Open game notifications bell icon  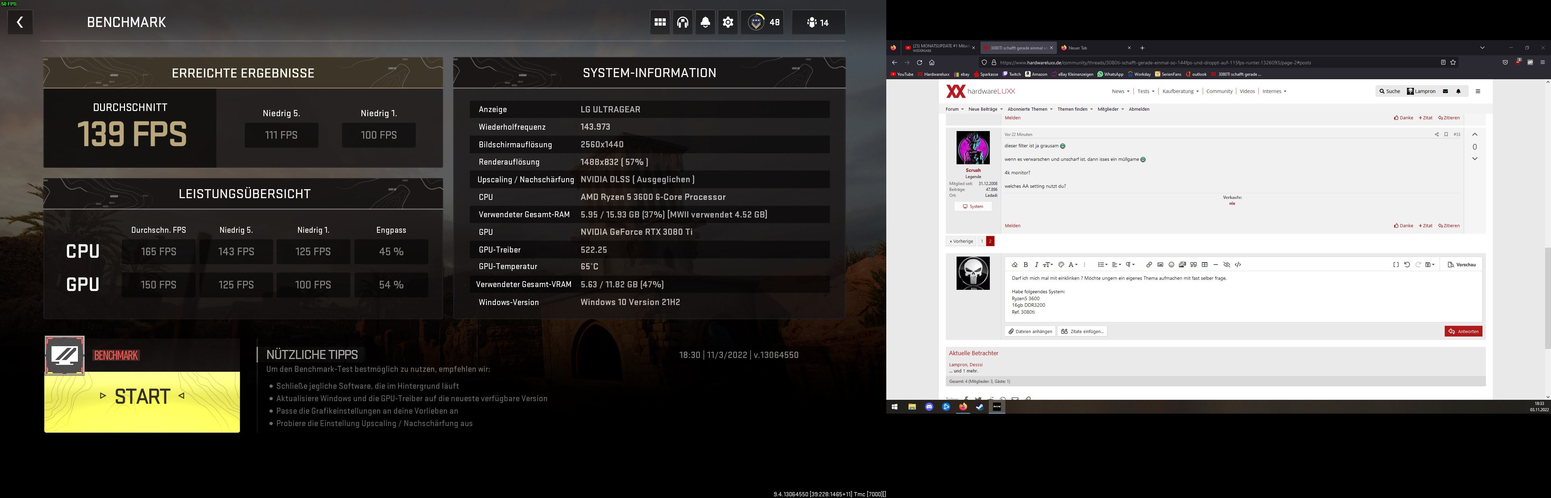705,22
